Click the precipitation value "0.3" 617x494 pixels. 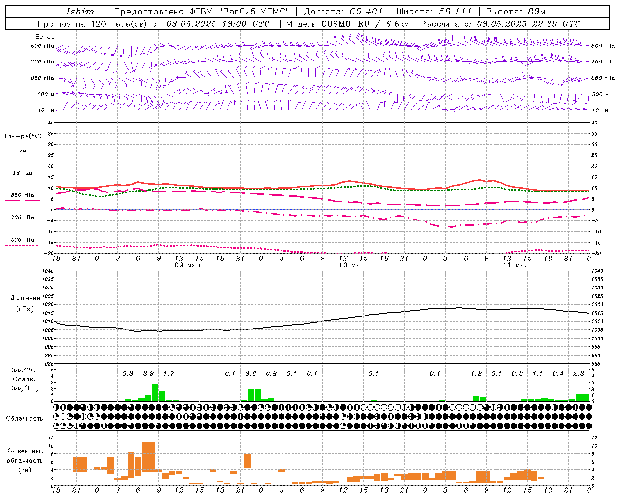pos(128,374)
